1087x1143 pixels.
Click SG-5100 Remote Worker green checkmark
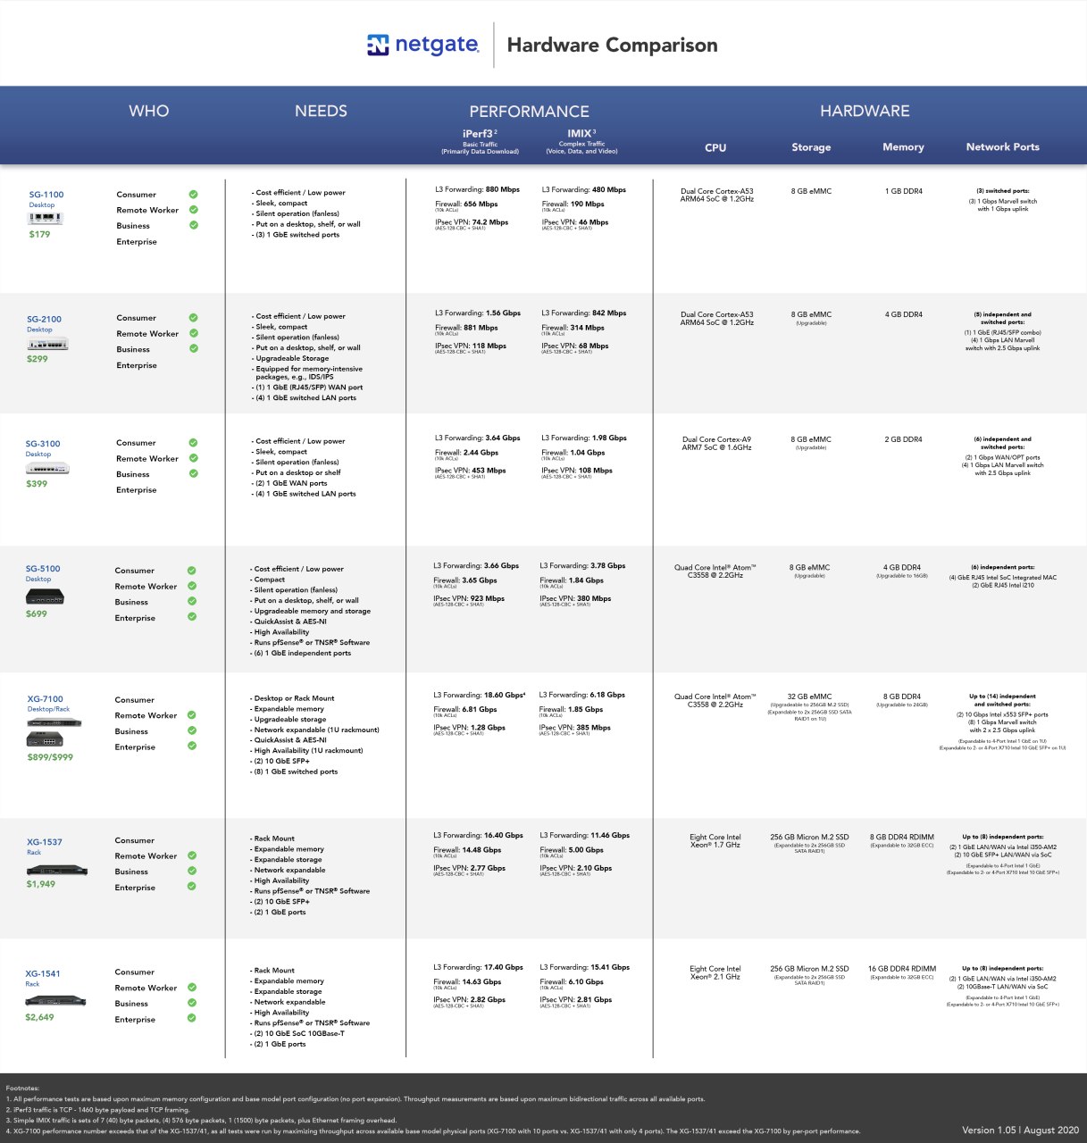click(192, 586)
